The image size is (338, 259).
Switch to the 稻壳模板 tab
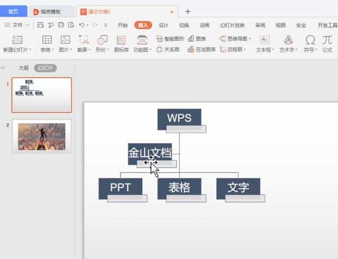click(x=51, y=12)
